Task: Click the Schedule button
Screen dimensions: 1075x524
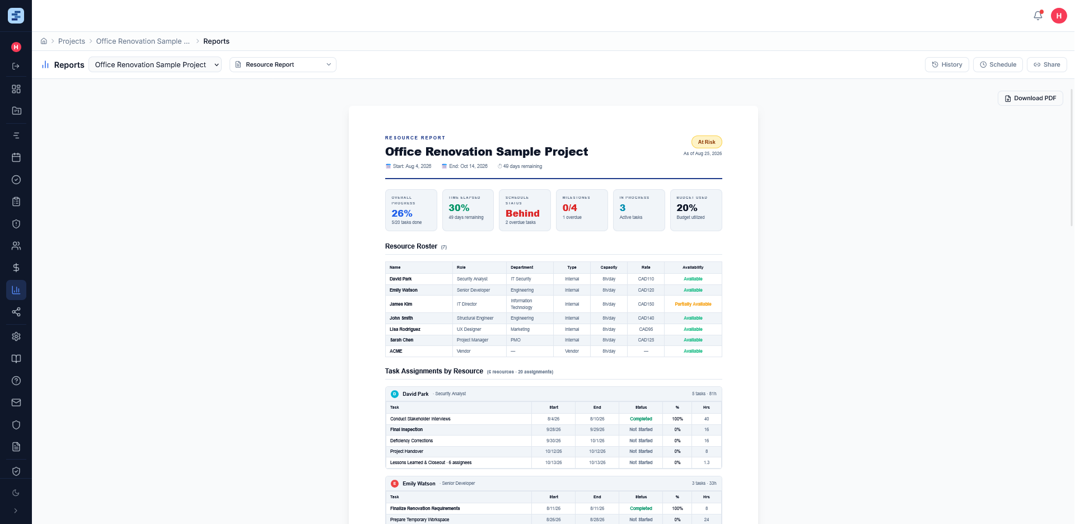Action: (x=998, y=65)
